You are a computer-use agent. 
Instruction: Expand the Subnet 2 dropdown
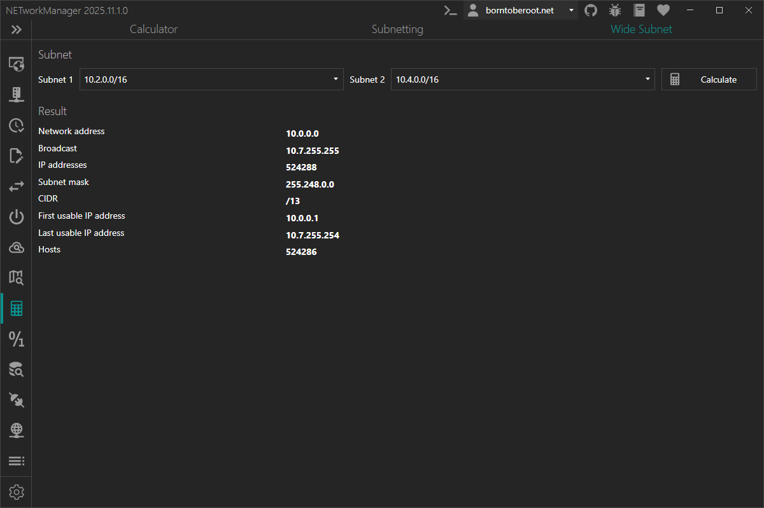tap(647, 79)
